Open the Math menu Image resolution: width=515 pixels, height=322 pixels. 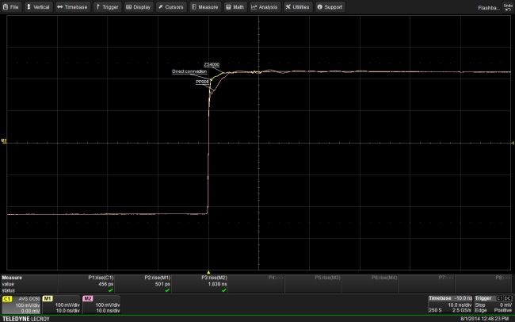(235, 6)
